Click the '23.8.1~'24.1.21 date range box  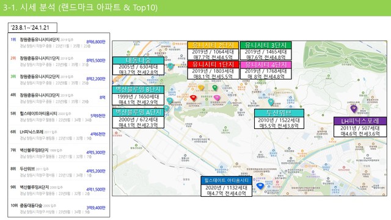click(x=32, y=28)
